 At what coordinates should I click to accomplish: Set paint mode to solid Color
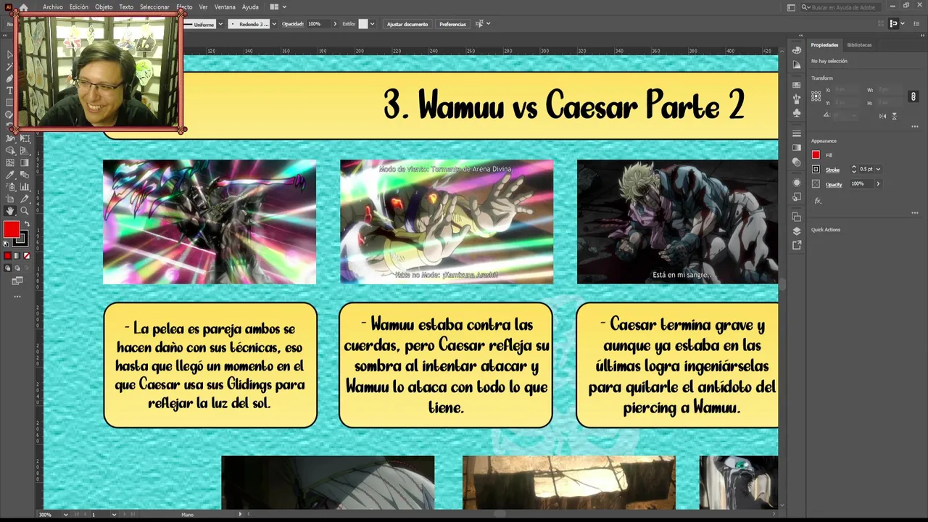7,256
